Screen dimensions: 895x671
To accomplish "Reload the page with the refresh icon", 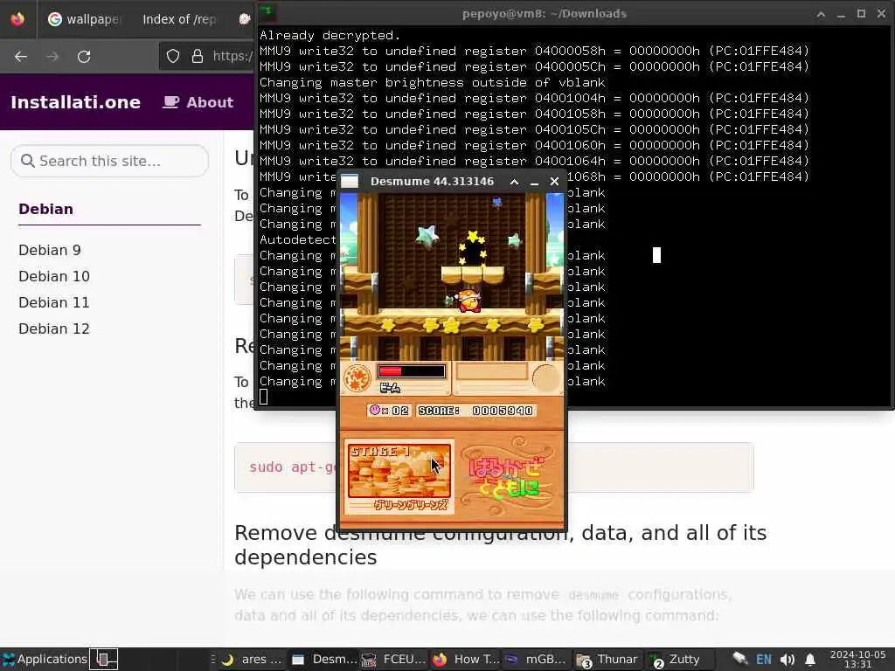I will click(x=84, y=57).
